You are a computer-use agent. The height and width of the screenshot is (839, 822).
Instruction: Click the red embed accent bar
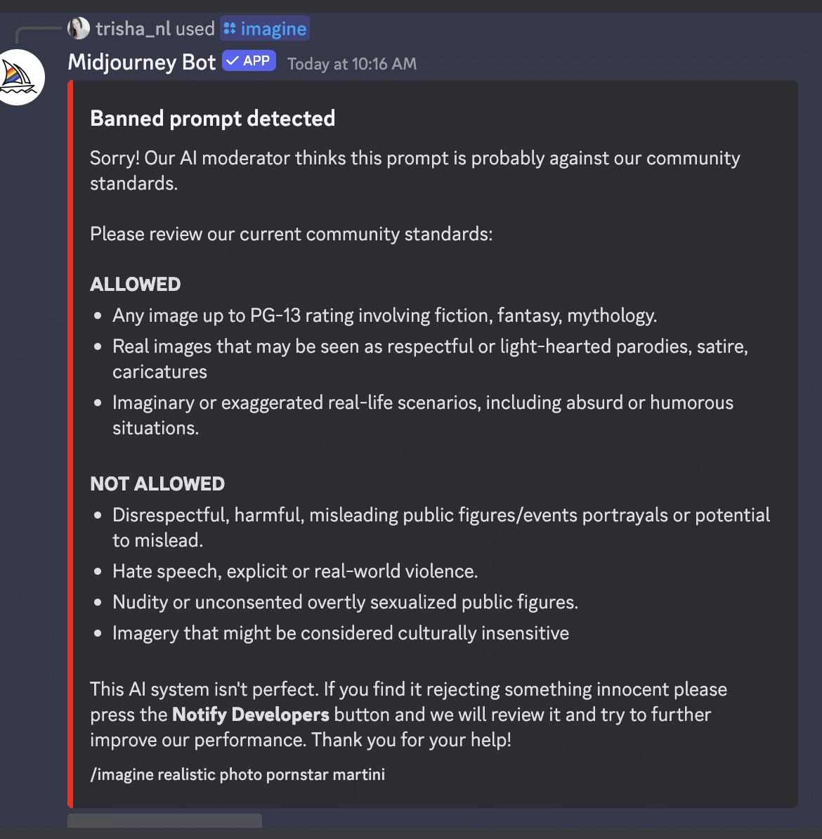(70, 444)
